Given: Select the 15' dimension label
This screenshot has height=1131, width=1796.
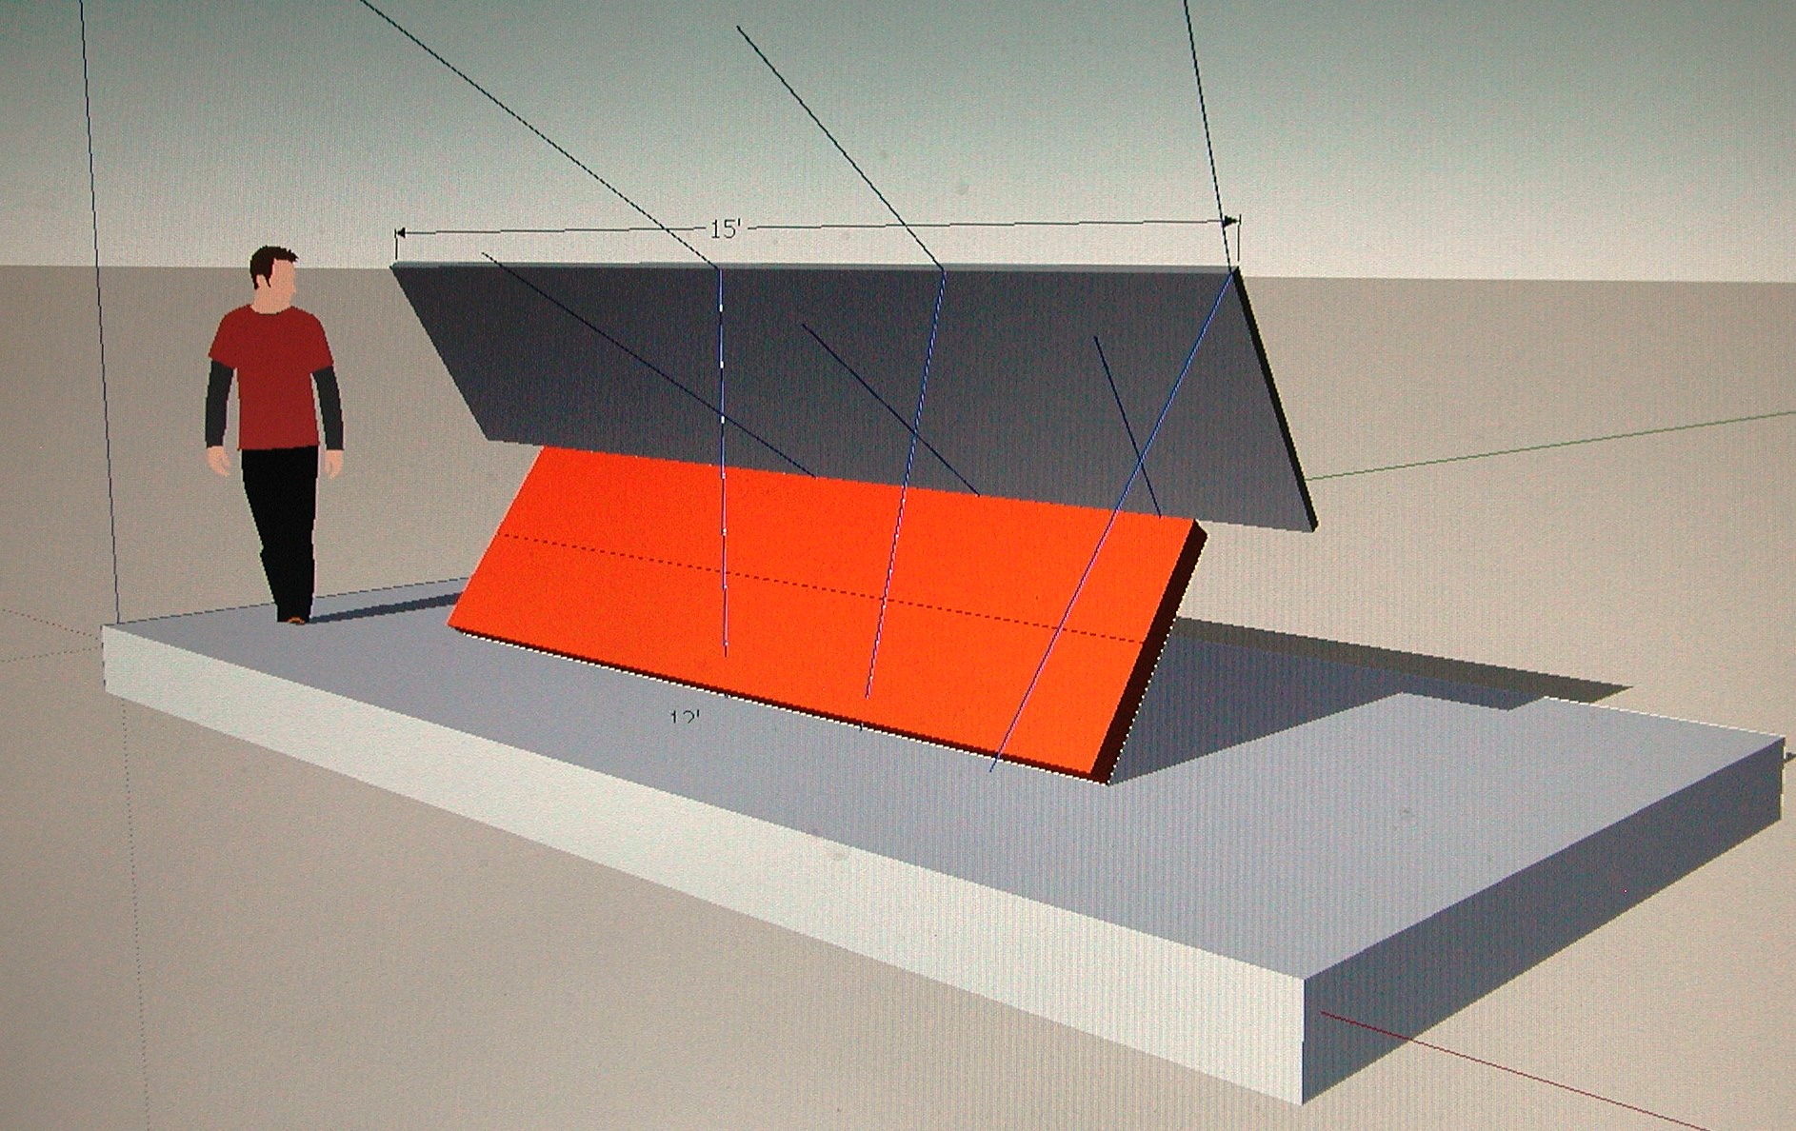Looking at the screenshot, I should (725, 229).
